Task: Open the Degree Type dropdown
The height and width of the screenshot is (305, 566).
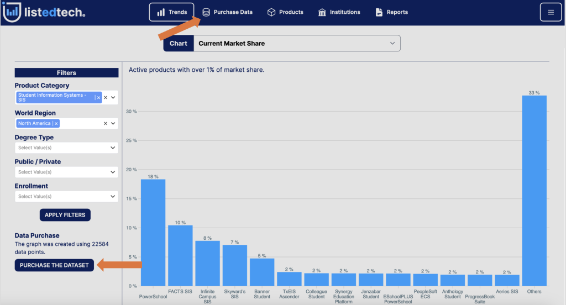Action: [x=66, y=148]
